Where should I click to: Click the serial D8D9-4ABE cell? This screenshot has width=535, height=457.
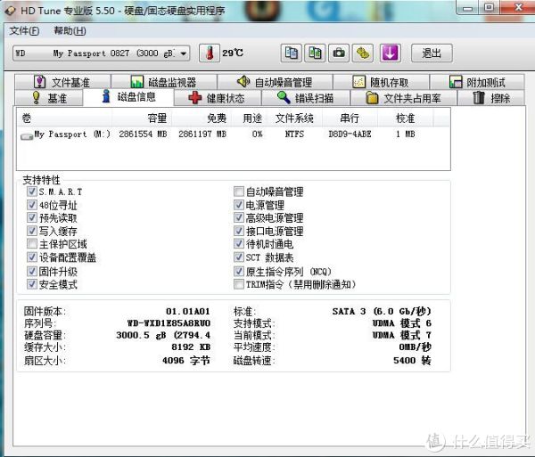tap(350, 135)
